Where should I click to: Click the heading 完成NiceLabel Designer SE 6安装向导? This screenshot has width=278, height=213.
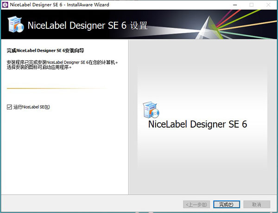coord(45,51)
